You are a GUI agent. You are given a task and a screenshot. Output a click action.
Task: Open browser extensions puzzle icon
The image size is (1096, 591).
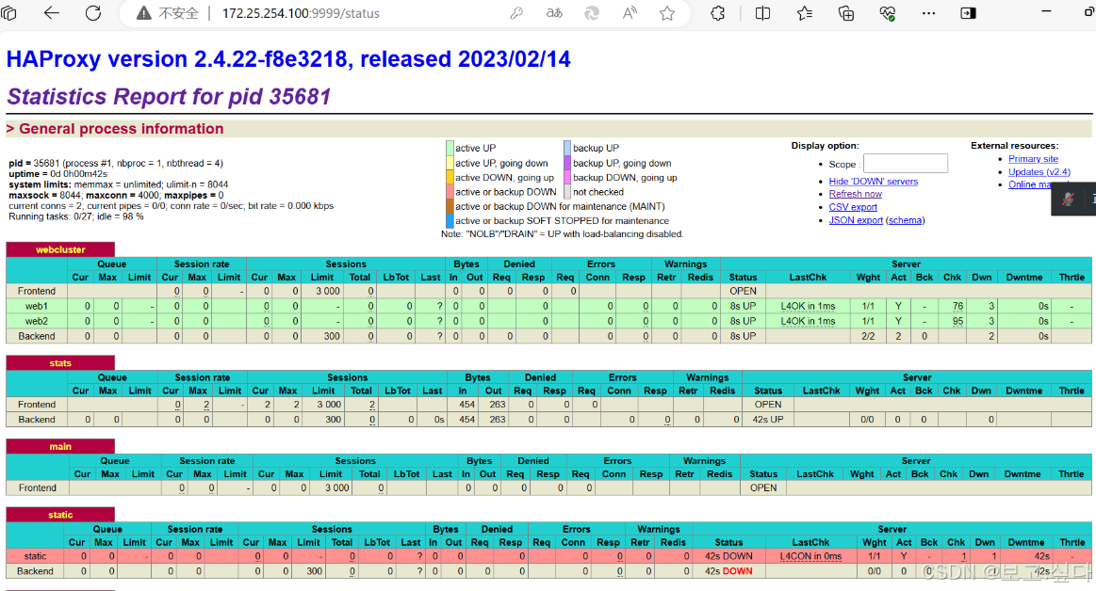718,13
